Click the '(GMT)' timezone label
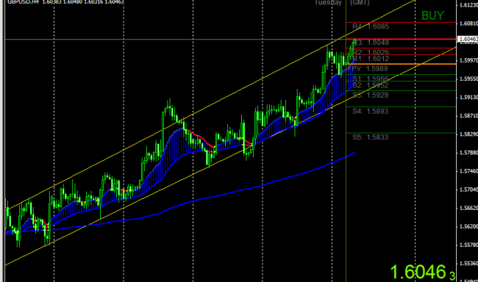The height and width of the screenshot is (282, 478). click(360, 2)
